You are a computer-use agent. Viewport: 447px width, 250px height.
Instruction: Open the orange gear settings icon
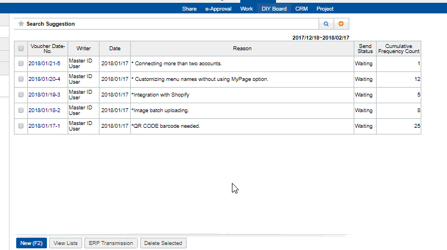pyautogui.click(x=341, y=24)
